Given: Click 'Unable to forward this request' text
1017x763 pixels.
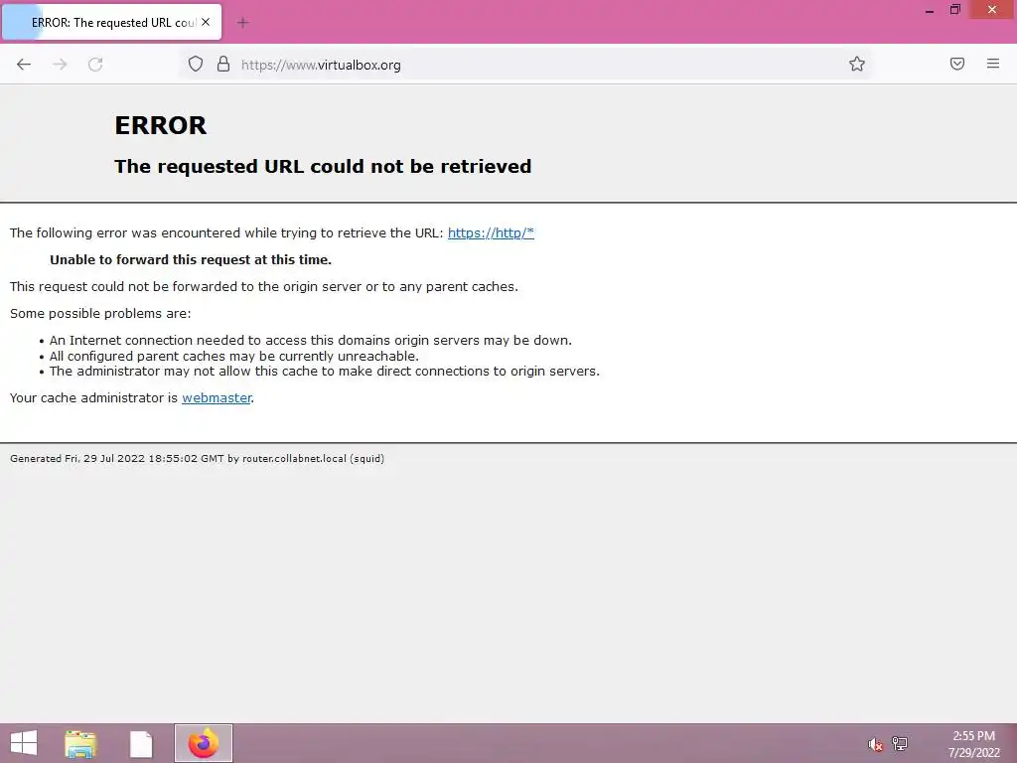Looking at the screenshot, I should pos(191,259).
